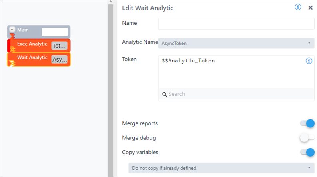Click the 'Asy…' field on Wait Analytic
Image resolution: width=317 pixels, height=177 pixels.
[59, 60]
